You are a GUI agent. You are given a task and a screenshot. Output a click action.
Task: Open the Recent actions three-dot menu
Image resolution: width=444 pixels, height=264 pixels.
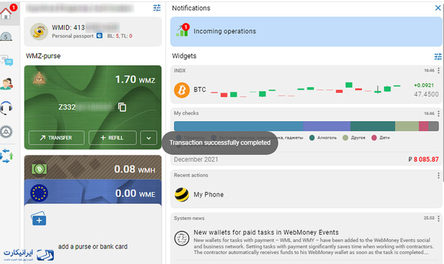pos(438,175)
